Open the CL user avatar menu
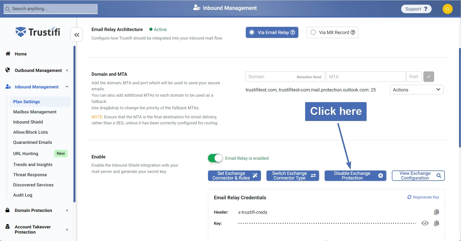This screenshot has height=241, width=461. [x=447, y=9]
